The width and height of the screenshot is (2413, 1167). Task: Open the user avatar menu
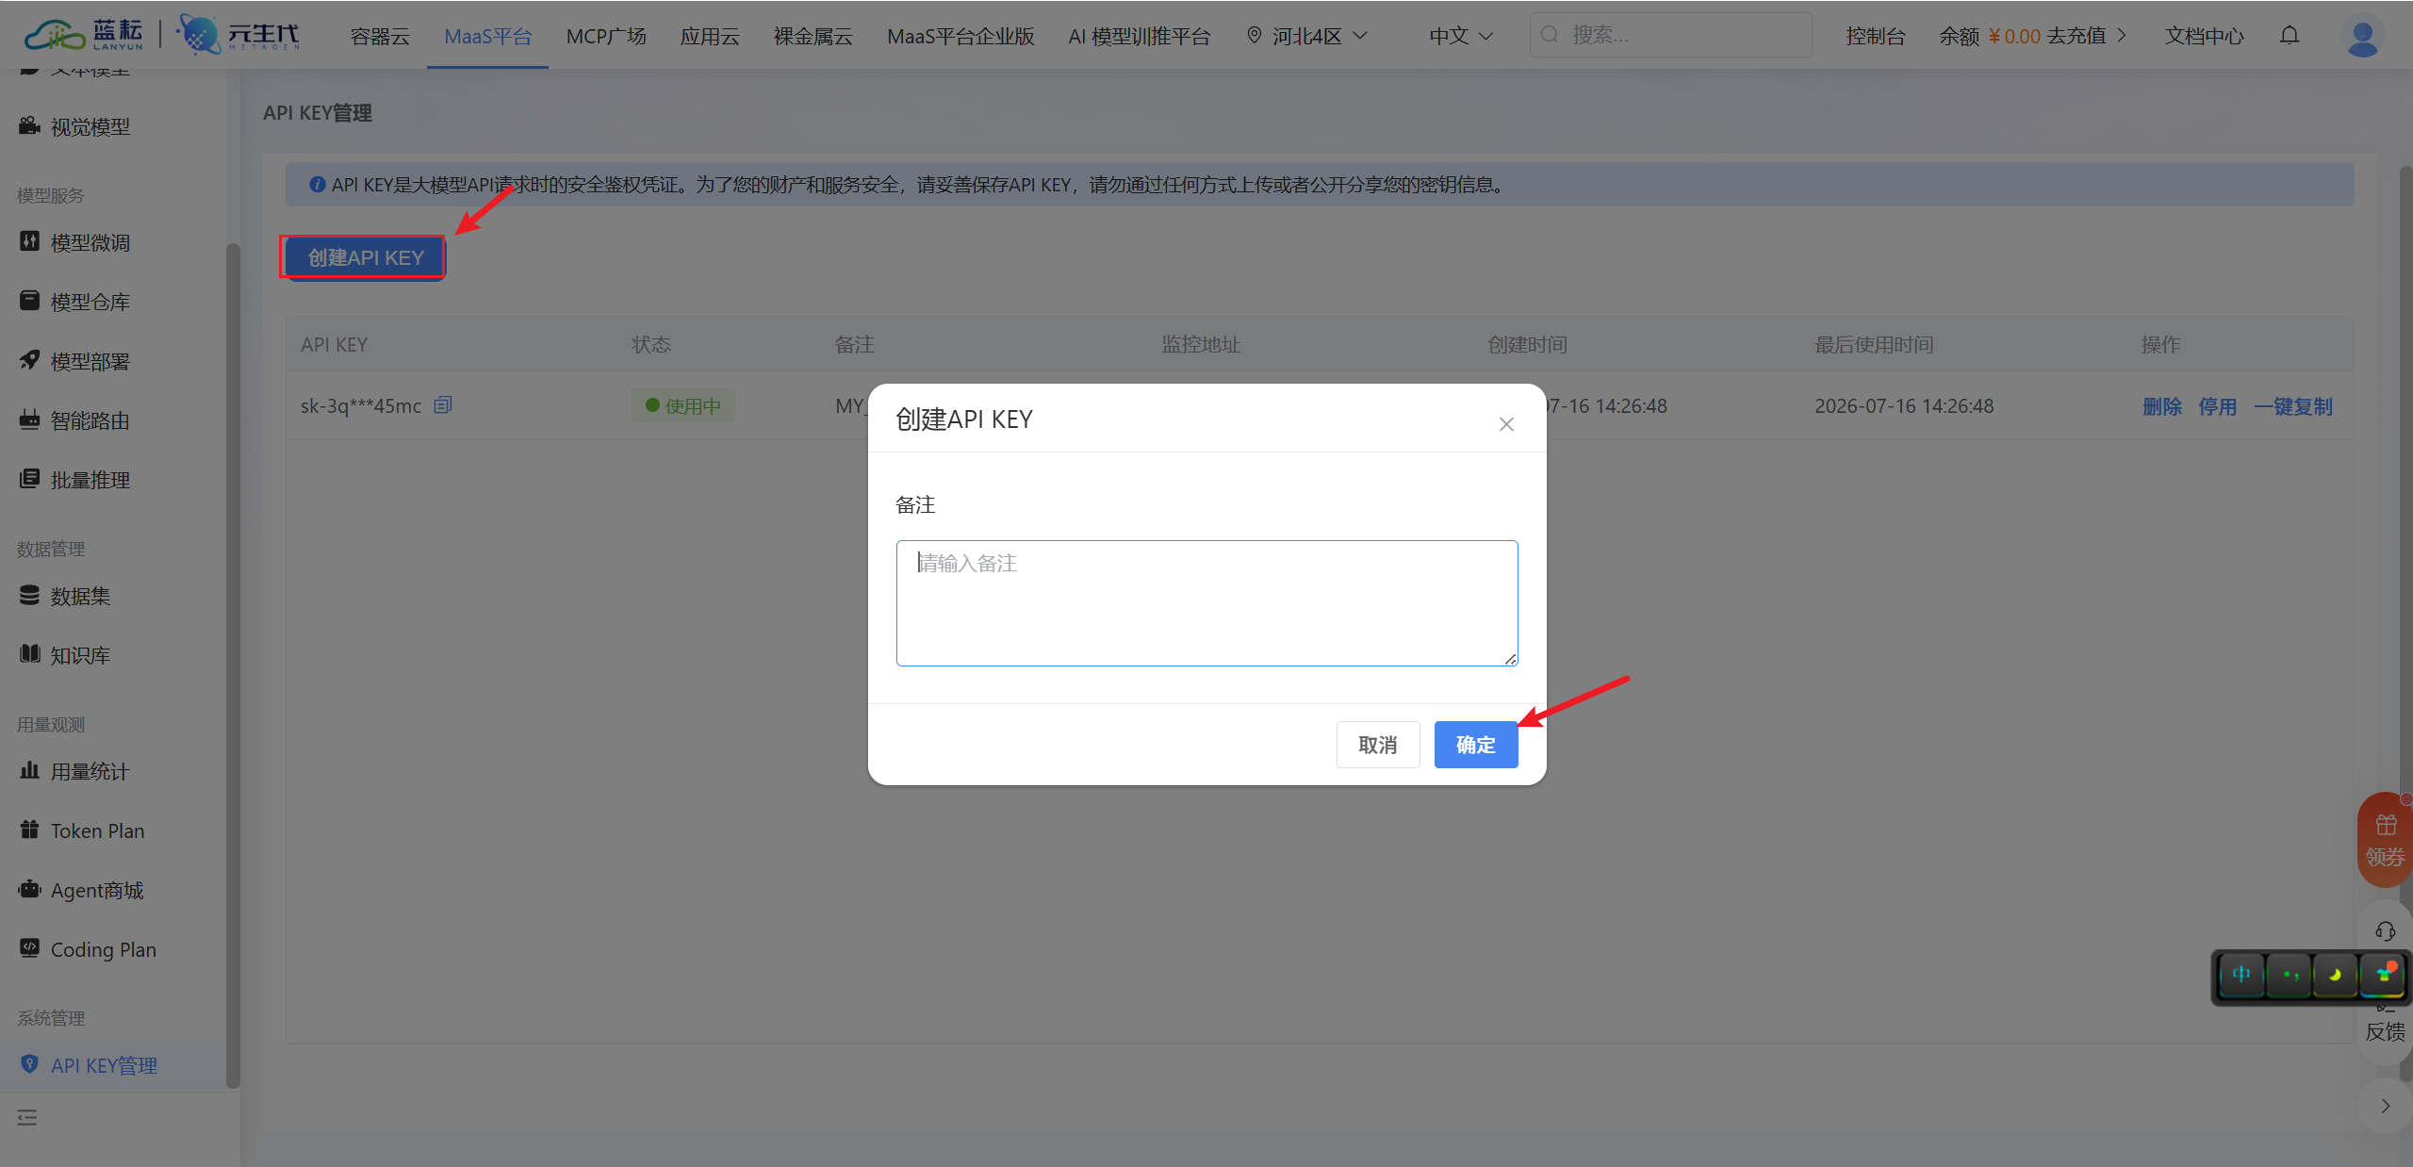pyautogui.click(x=2362, y=37)
